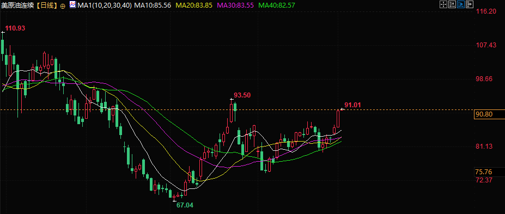This screenshot has width=505, height=214.
Task: Click the 93.50 peak price label
Action: (242, 95)
